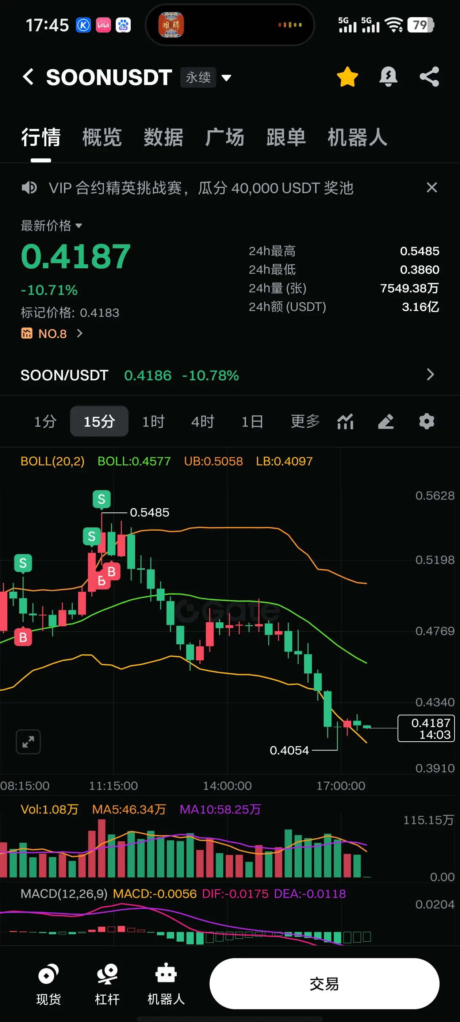Image resolution: width=460 pixels, height=1022 pixels.
Task: Open the 数据 tab
Action: coord(164,137)
